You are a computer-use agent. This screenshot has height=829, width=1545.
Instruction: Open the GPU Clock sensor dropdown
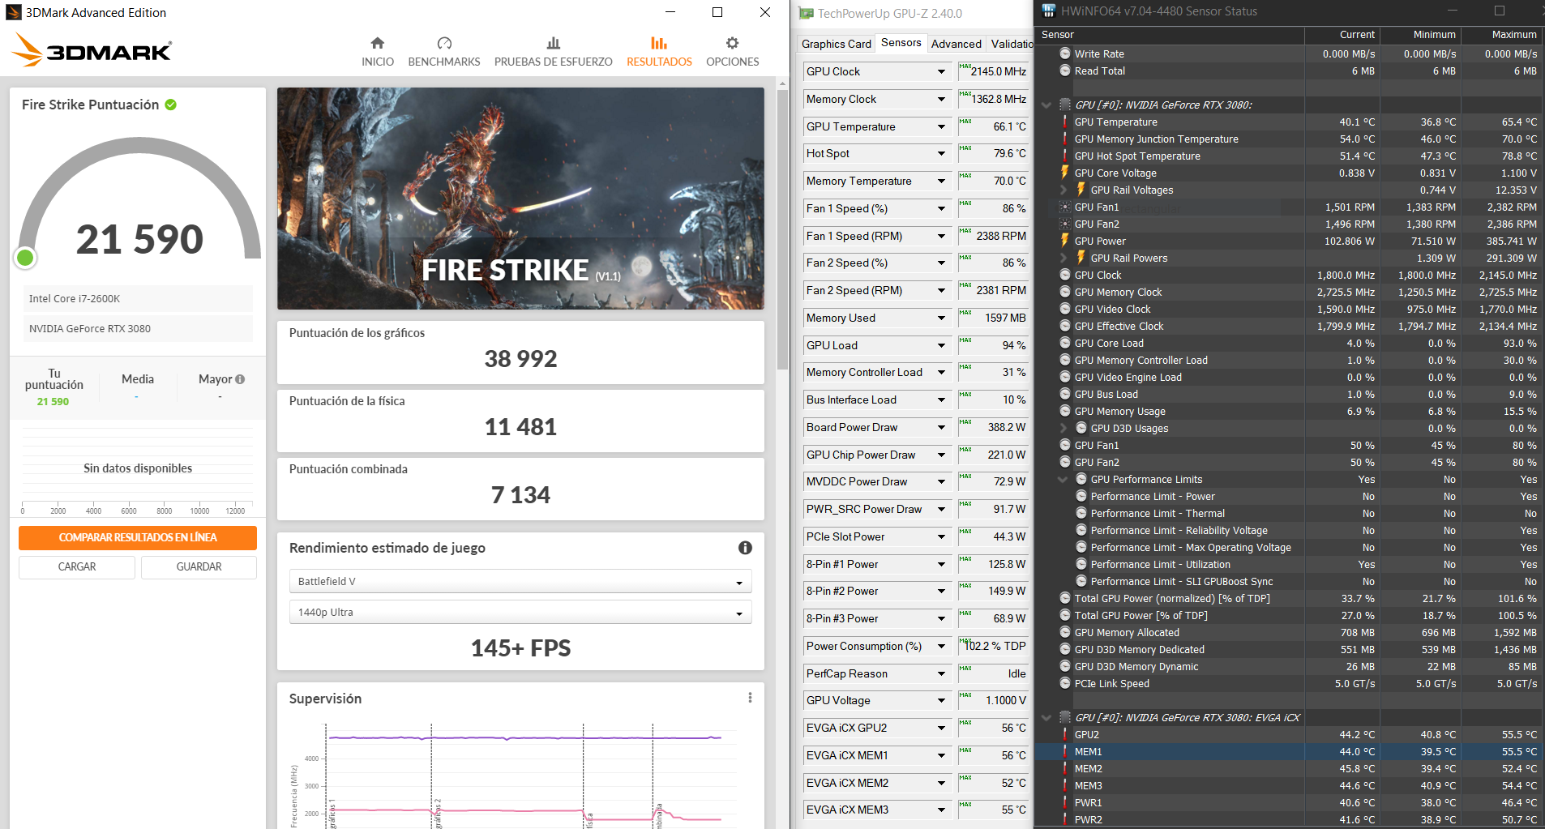click(941, 72)
